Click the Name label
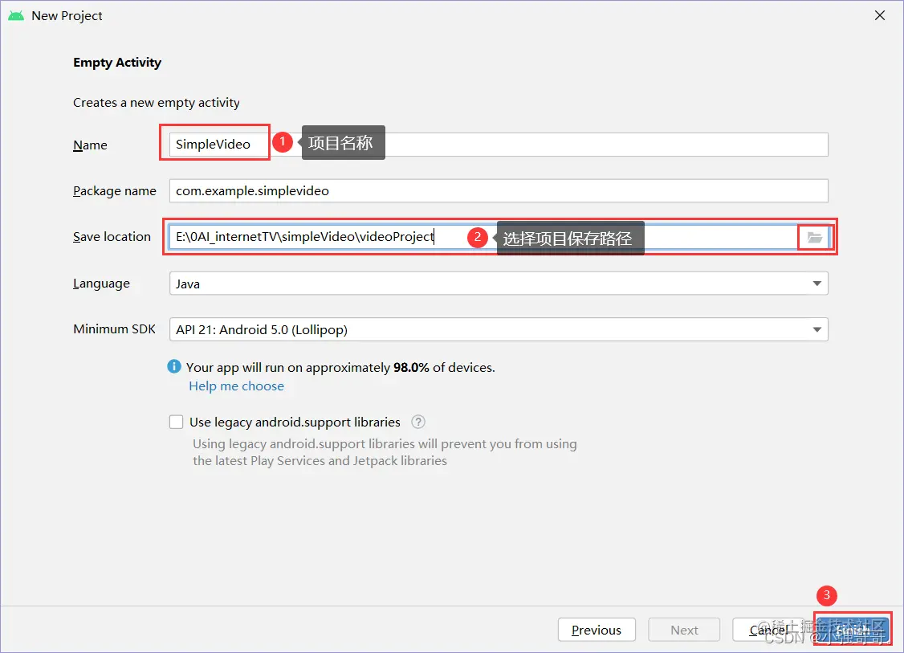Screen dimensions: 904x653 90,145
